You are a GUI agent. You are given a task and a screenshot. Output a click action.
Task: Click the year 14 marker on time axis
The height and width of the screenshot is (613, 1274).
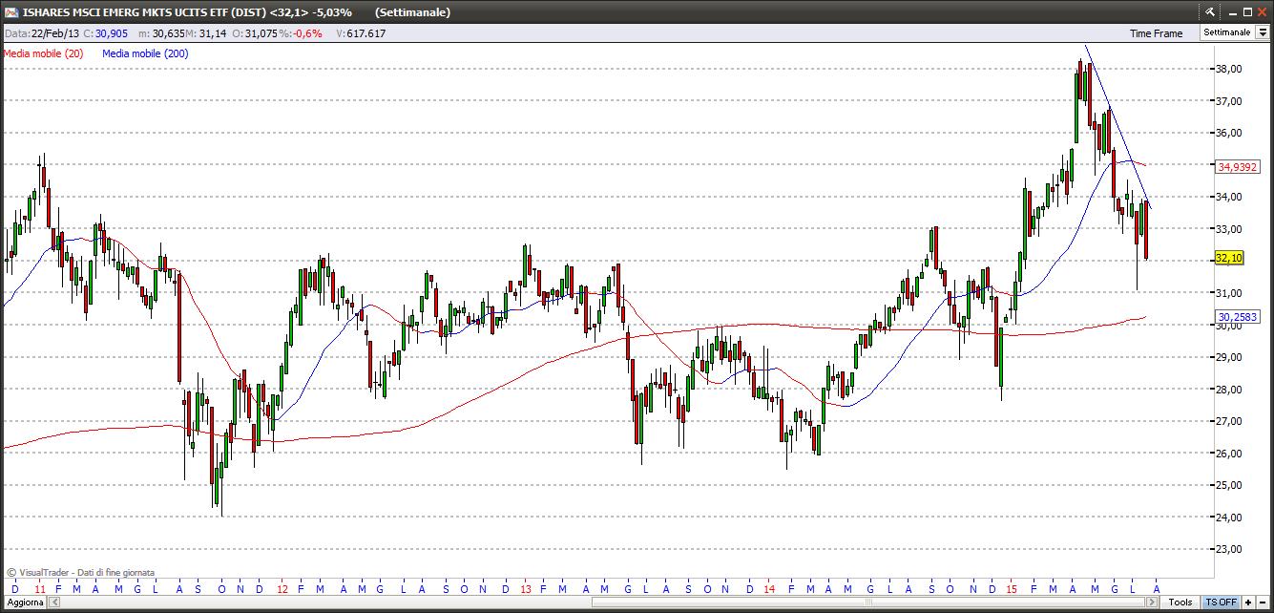769,588
